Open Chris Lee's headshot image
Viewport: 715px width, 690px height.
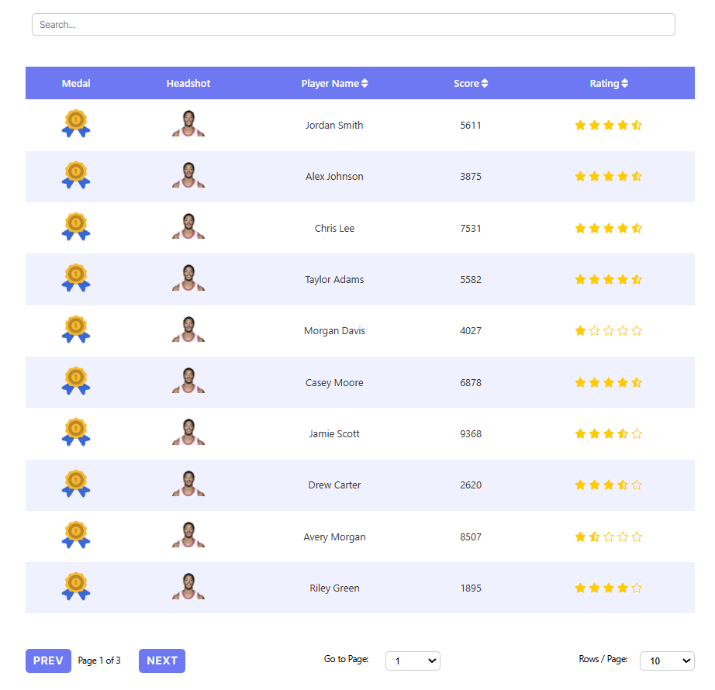pos(188,226)
